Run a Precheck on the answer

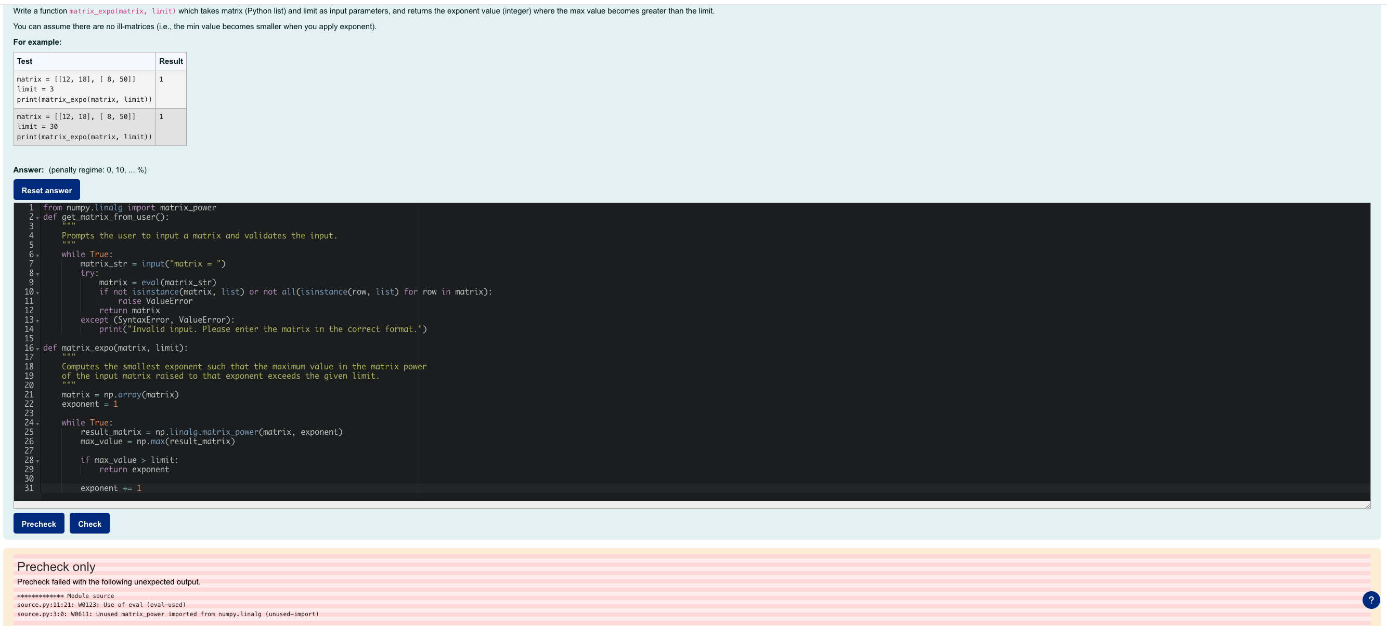(x=38, y=523)
